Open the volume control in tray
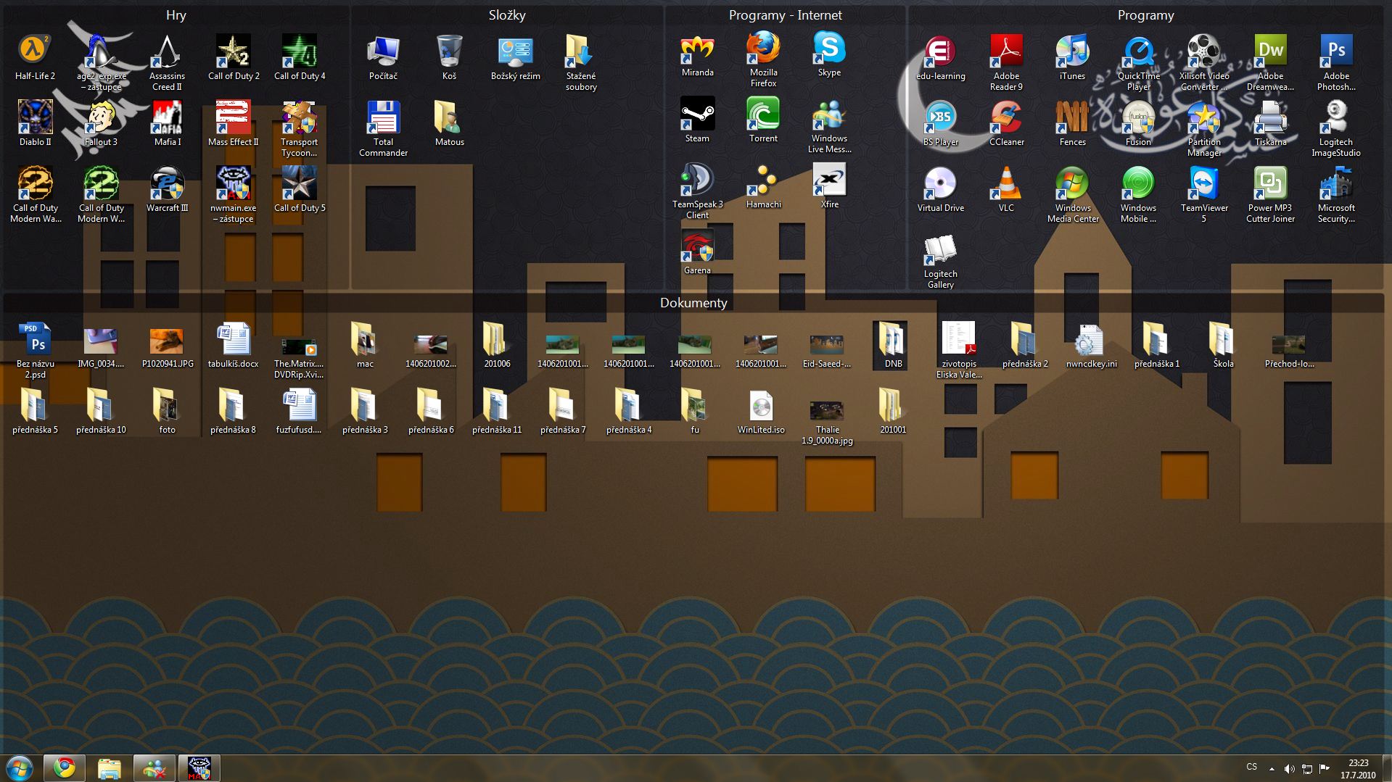 pyautogui.click(x=1289, y=768)
